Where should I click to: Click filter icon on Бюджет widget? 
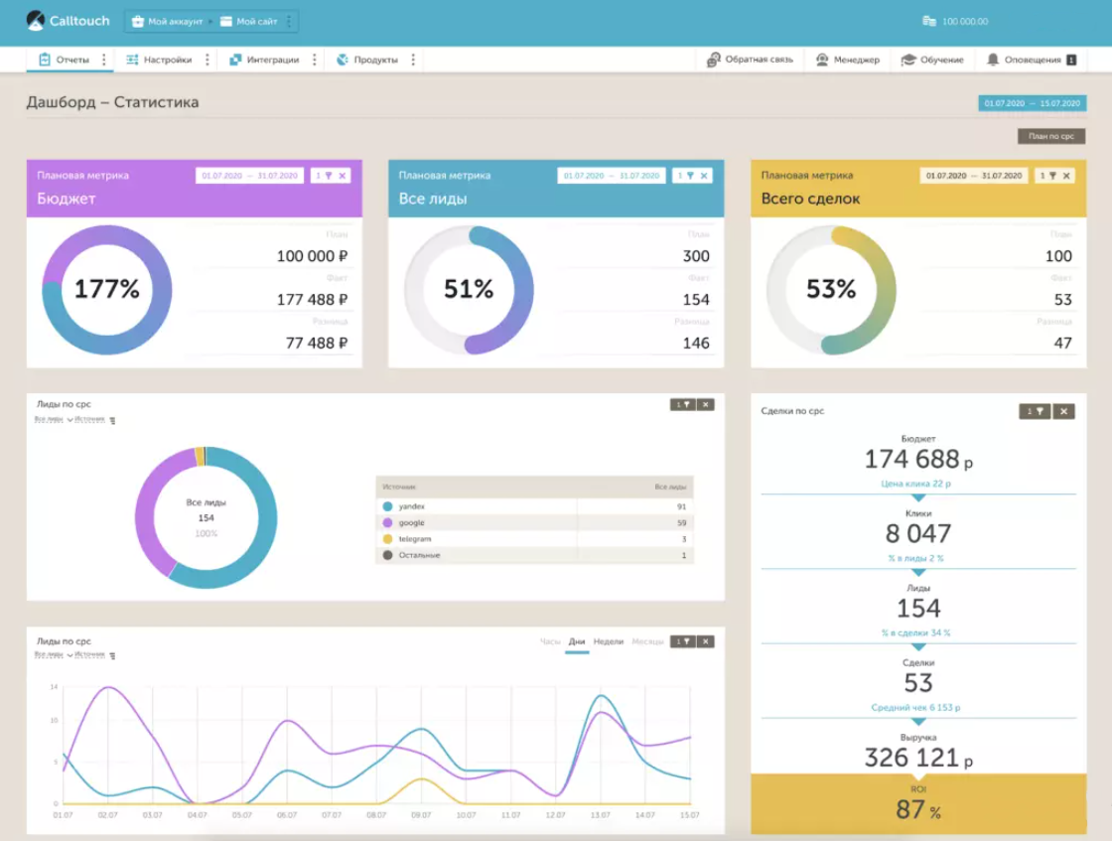point(329,175)
